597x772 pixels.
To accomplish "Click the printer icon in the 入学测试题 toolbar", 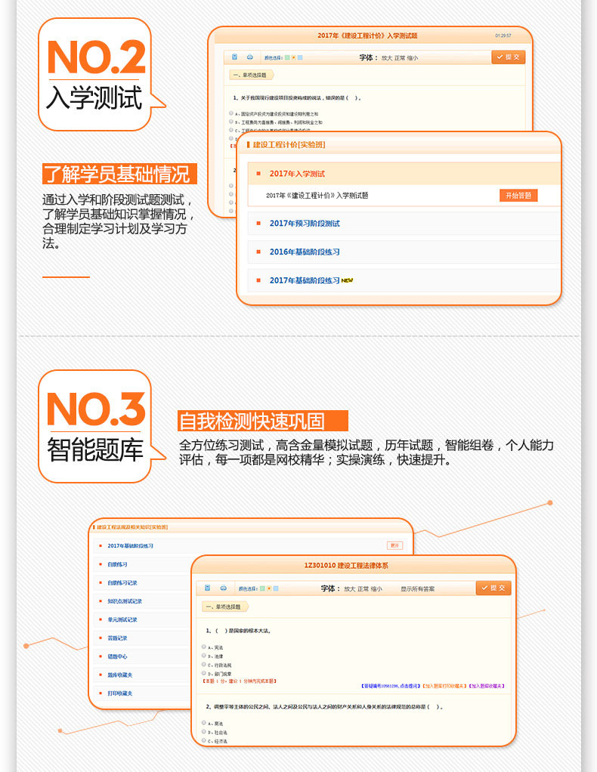I will (249, 57).
